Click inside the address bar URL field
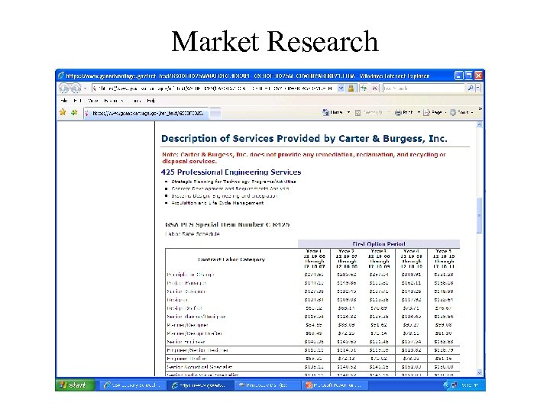Viewport: 550px width, 412px height. pyautogui.click(x=214, y=89)
